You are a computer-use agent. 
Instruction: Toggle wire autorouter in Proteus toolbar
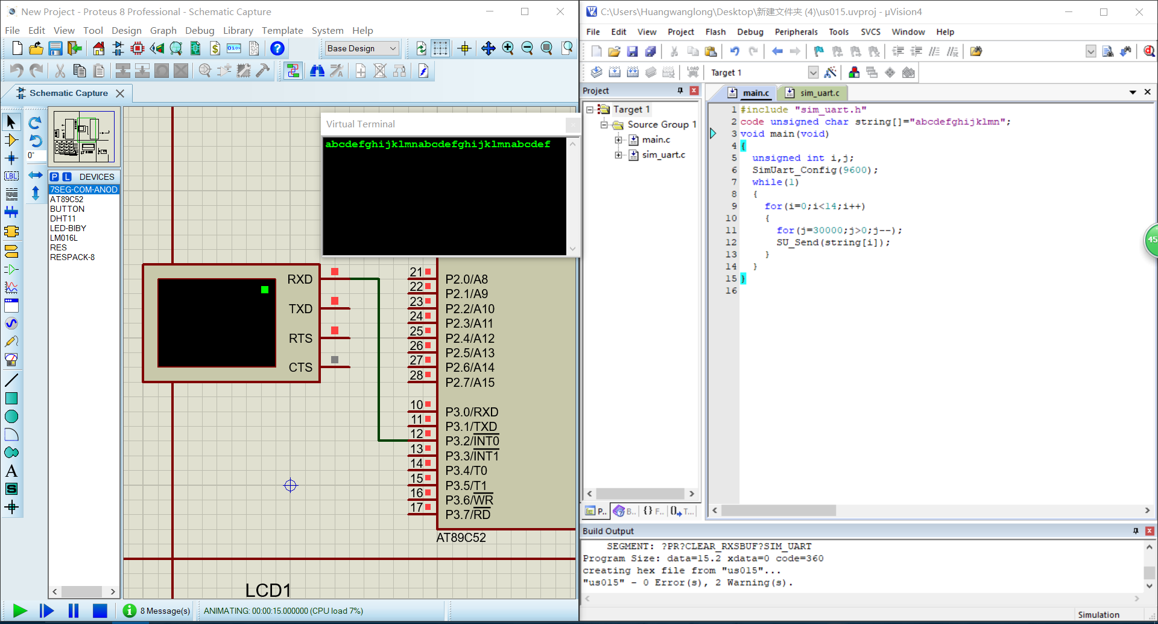293,71
